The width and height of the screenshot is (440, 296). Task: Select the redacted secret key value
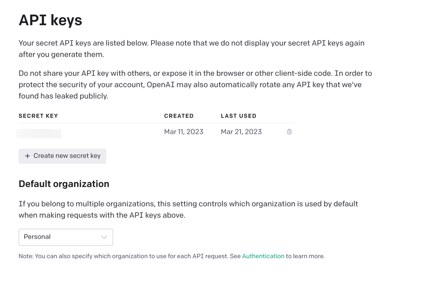point(39,134)
